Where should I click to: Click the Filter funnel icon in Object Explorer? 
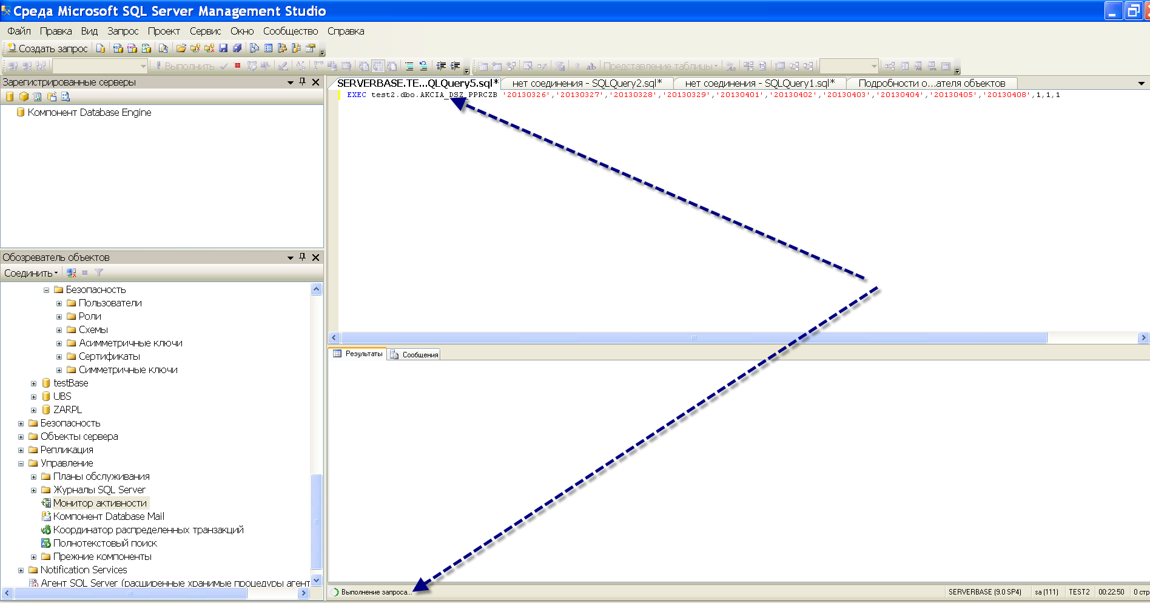(99, 273)
